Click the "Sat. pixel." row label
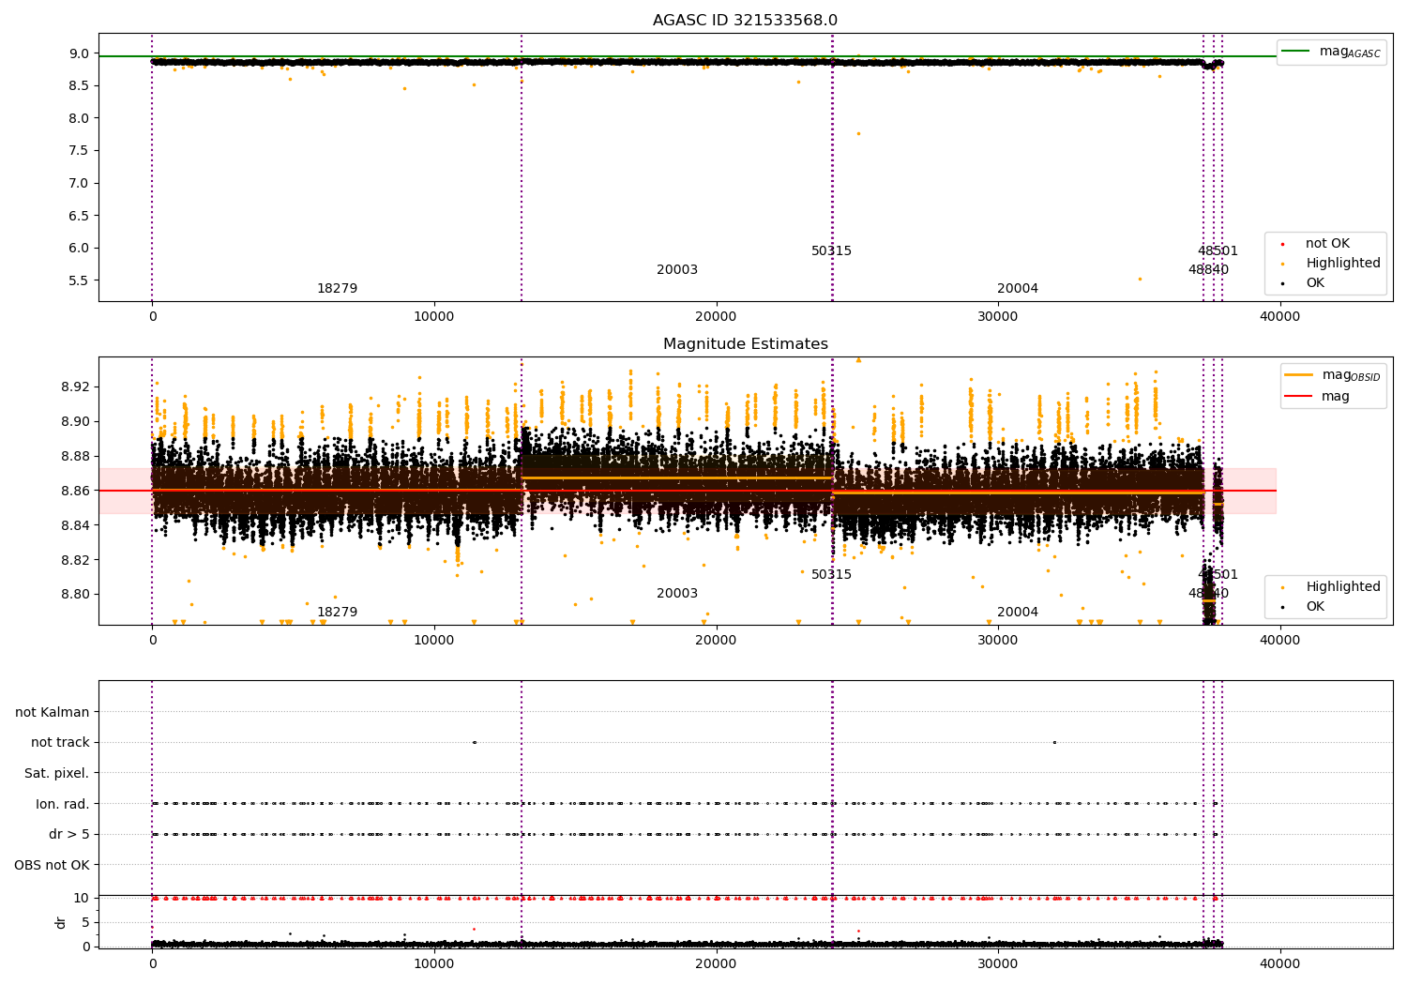Image resolution: width=1407 pixels, height=985 pixels. [x=57, y=773]
